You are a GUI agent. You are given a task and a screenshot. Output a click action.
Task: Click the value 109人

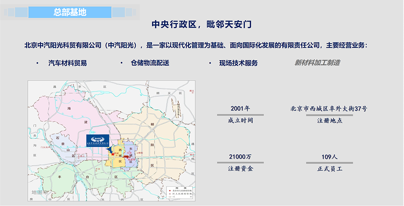(330, 157)
